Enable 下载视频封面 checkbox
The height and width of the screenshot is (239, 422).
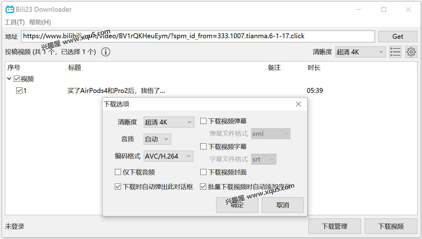(x=203, y=172)
